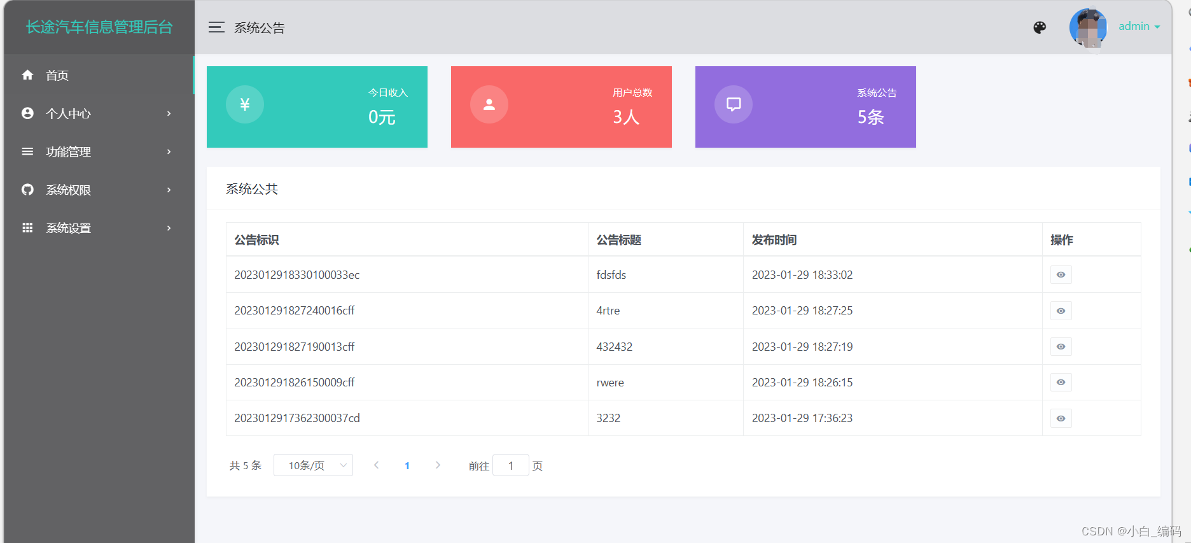Viewport: 1191px width, 543px height.
Task: Expand the 个人中心 chevron
Action: (169, 113)
